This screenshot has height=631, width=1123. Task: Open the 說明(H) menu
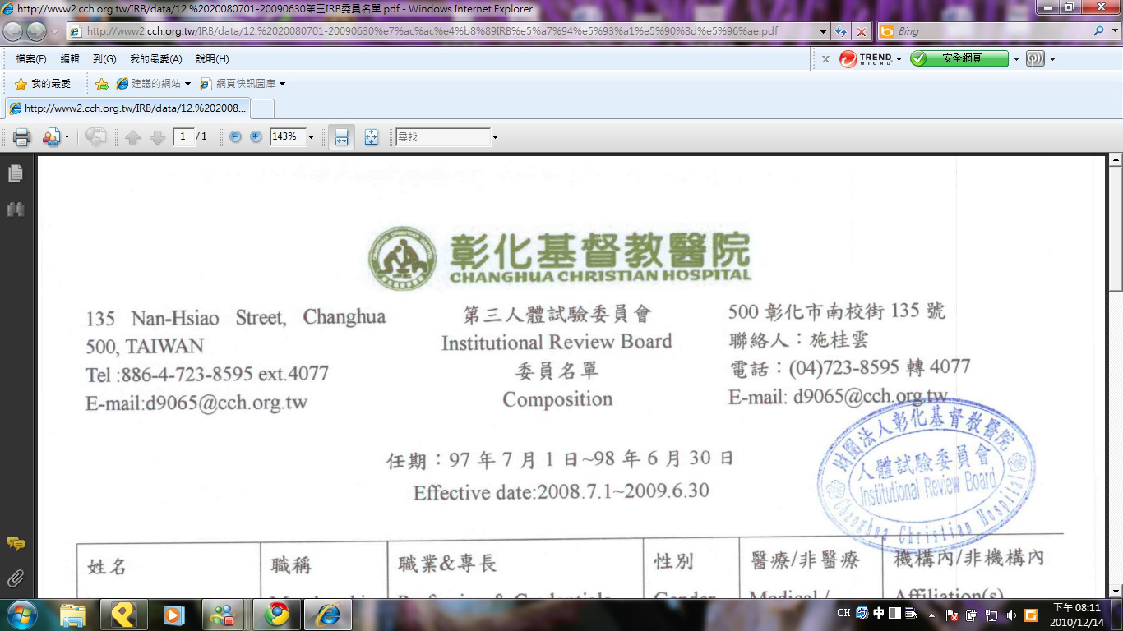pos(212,59)
